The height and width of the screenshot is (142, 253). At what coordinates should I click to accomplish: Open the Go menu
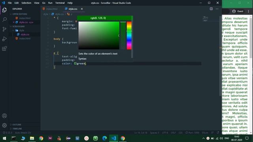(44, 3)
